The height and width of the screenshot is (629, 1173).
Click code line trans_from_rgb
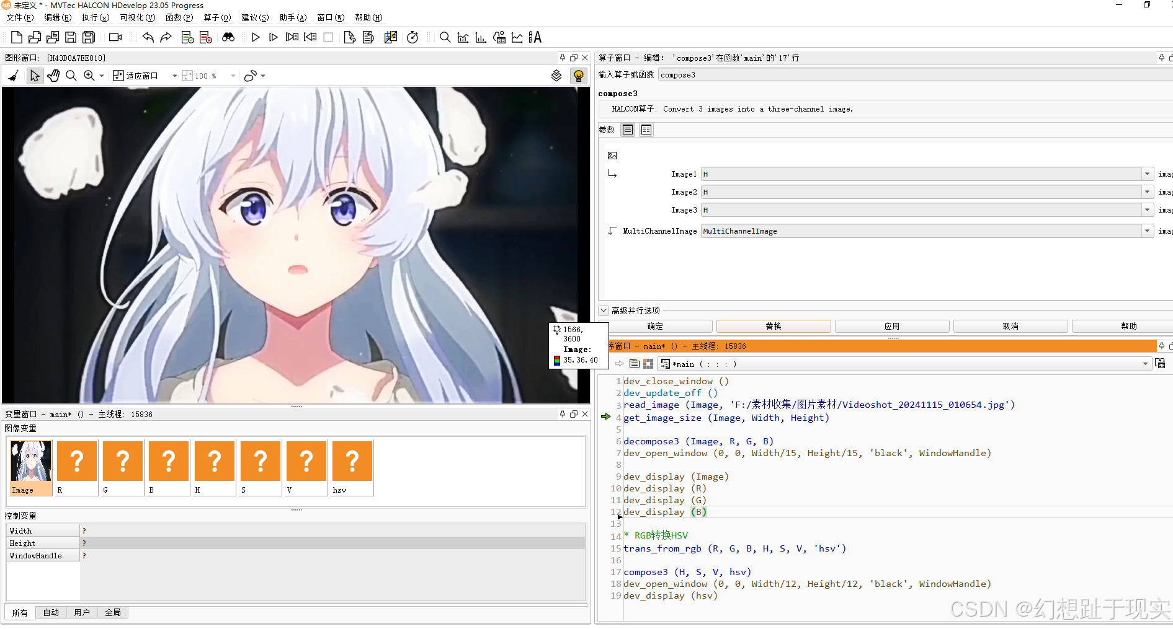tap(734, 548)
